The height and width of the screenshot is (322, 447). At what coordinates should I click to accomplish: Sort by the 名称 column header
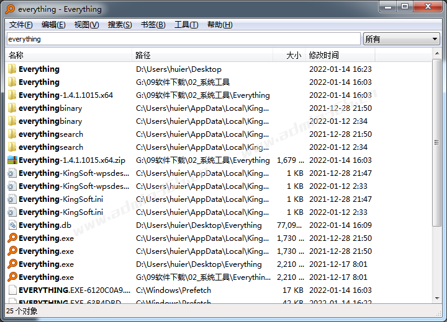click(68, 55)
